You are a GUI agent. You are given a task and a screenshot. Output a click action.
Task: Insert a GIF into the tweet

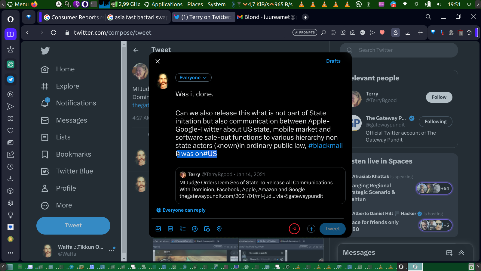tap(170, 229)
